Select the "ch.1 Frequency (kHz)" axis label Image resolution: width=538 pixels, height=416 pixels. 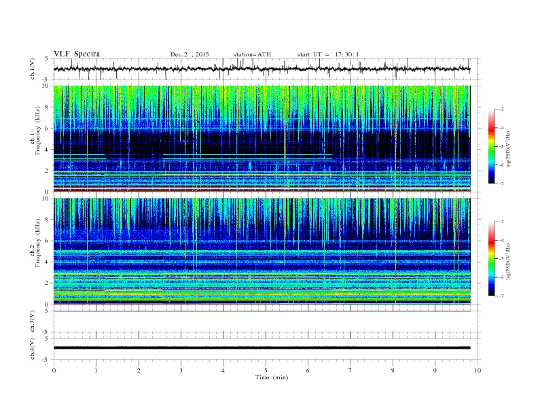[35, 130]
